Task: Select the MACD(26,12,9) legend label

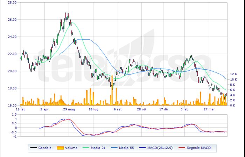Action: [160, 148]
